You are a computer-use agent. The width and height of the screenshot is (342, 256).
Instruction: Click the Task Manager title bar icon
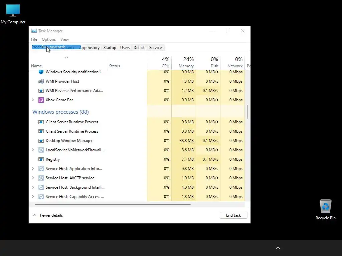click(x=34, y=31)
